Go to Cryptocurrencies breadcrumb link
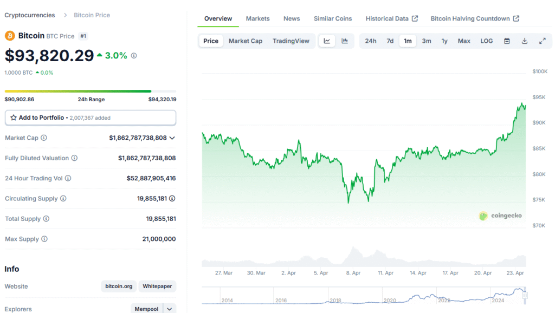The height and width of the screenshot is (313, 555). pyautogui.click(x=30, y=15)
